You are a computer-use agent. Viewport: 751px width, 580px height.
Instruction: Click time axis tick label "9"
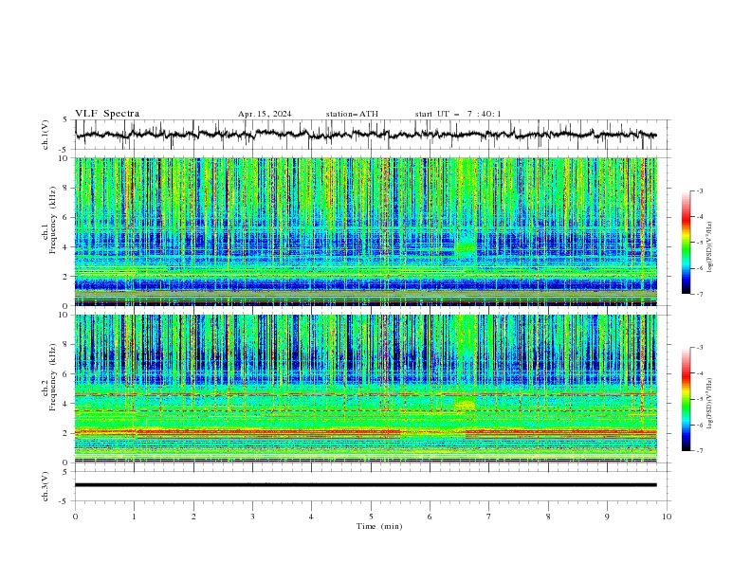tap(607, 517)
